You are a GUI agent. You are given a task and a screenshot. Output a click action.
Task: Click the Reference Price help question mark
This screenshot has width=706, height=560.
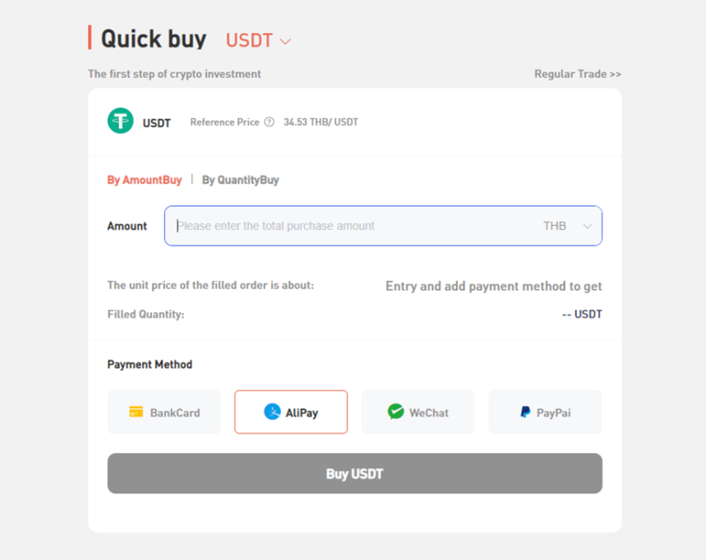click(x=268, y=122)
